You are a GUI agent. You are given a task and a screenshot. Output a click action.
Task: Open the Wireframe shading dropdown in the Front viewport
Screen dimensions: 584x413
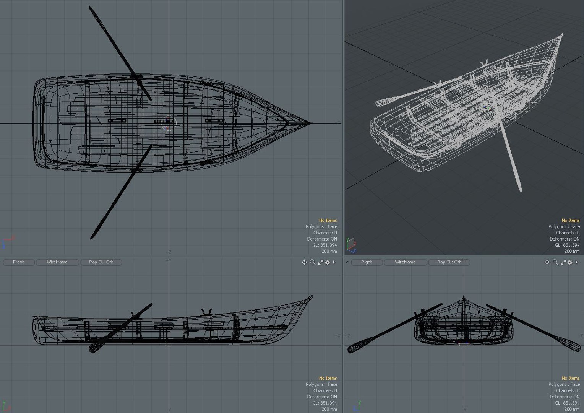click(x=57, y=262)
